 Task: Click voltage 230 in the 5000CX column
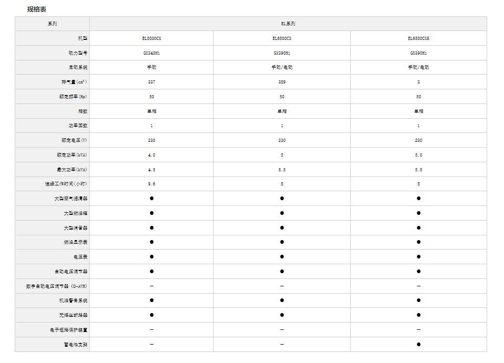[x=152, y=140]
